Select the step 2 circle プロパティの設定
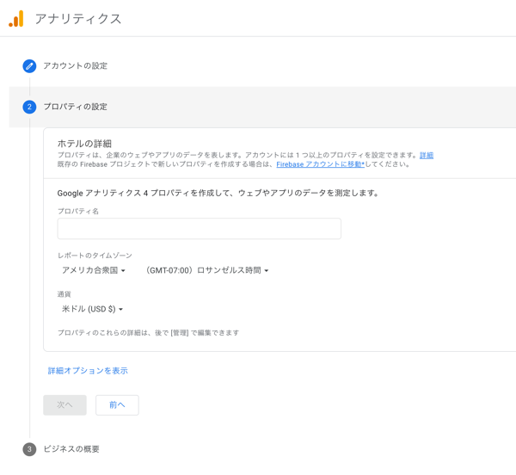The height and width of the screenshot is (475, 516). tap(29, 107)
